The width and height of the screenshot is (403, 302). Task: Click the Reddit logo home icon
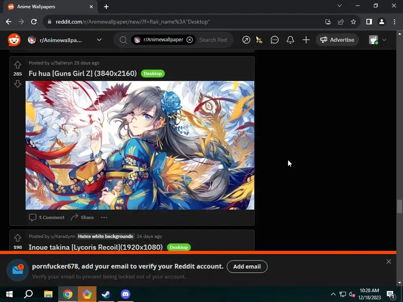14,40
